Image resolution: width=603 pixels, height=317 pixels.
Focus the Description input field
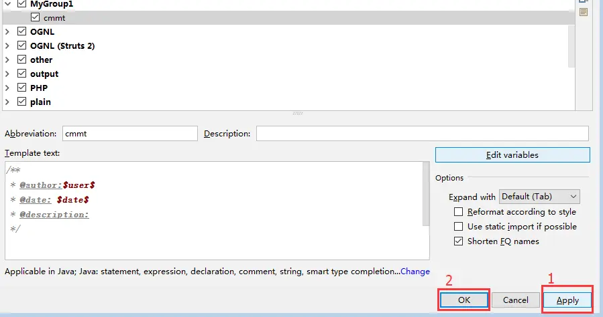point(423,133)
